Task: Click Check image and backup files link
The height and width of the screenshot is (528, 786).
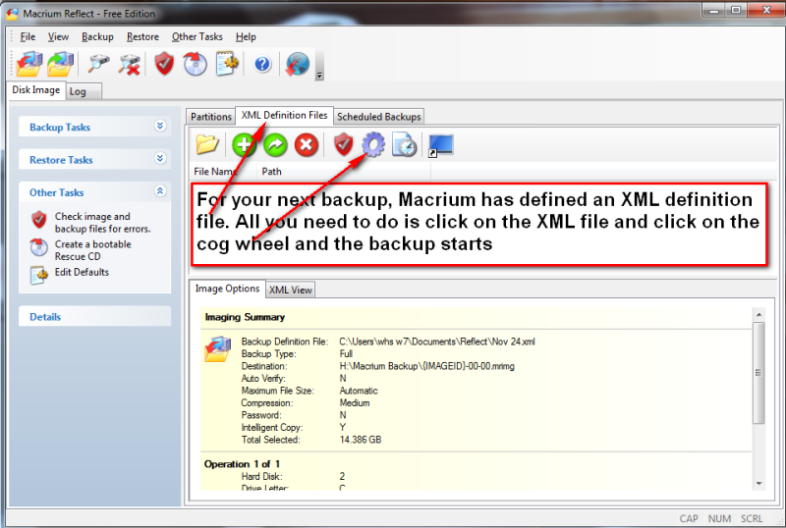Action: [x=103, y=223]
